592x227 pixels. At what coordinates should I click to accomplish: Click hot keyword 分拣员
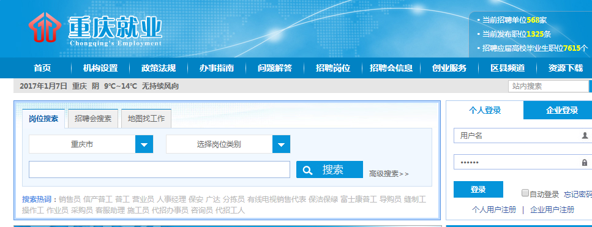point(234,199)
